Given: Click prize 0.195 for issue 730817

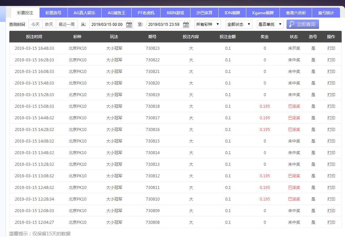Looking at the screenshot, I should 265,118.
